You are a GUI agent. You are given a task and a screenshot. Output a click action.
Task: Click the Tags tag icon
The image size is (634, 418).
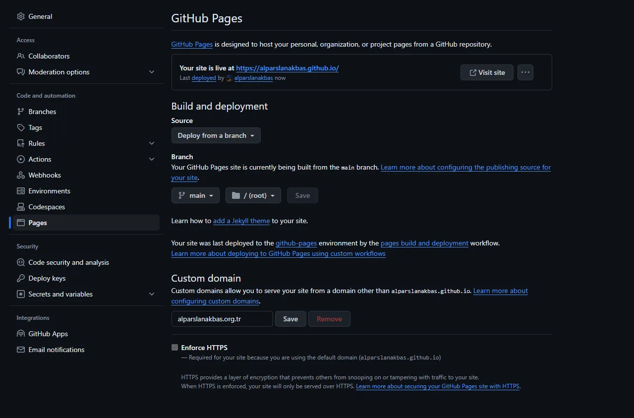coord(21,127)
